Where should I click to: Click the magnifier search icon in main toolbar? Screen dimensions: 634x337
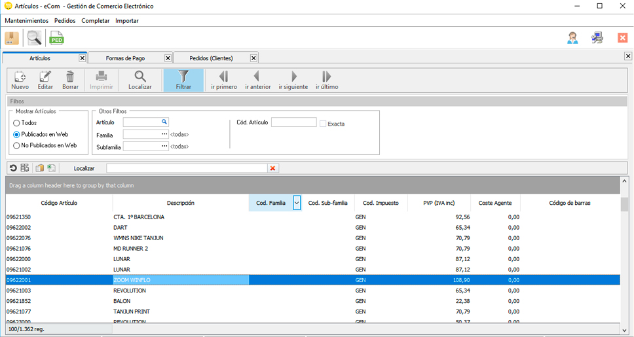pos(34,37)
